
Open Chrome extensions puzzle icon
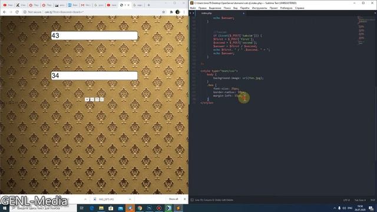171,12
